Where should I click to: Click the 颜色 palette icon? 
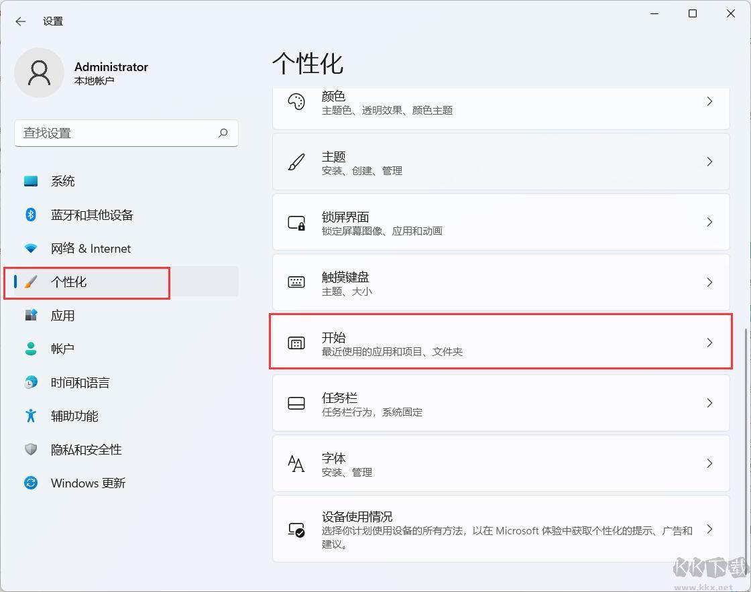click(296, 102)
